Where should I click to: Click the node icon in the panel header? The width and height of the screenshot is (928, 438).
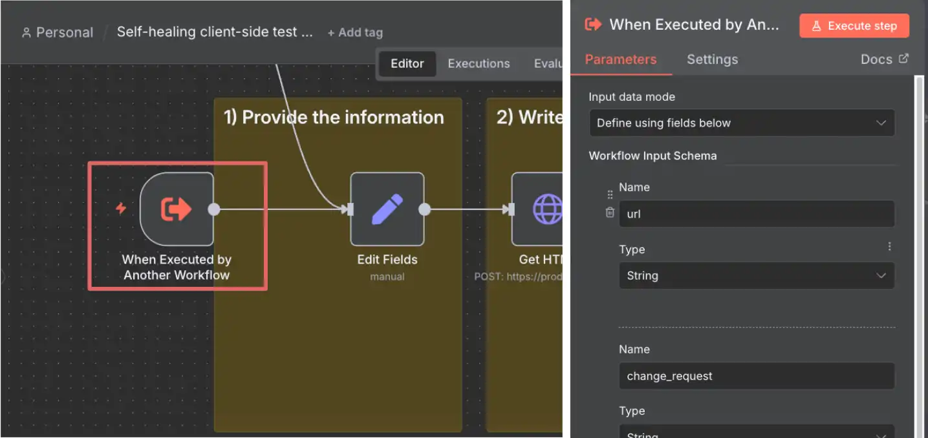(592, 25)
